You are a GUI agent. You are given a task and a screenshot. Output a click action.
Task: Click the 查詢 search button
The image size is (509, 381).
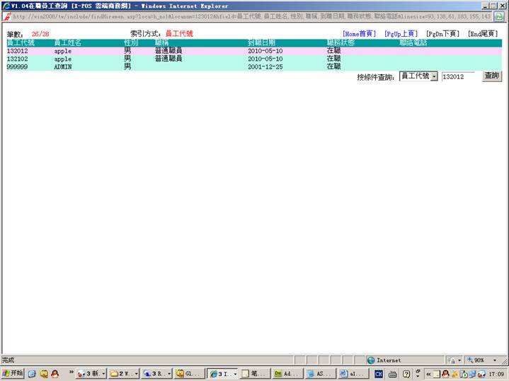[x=491, y=76]
